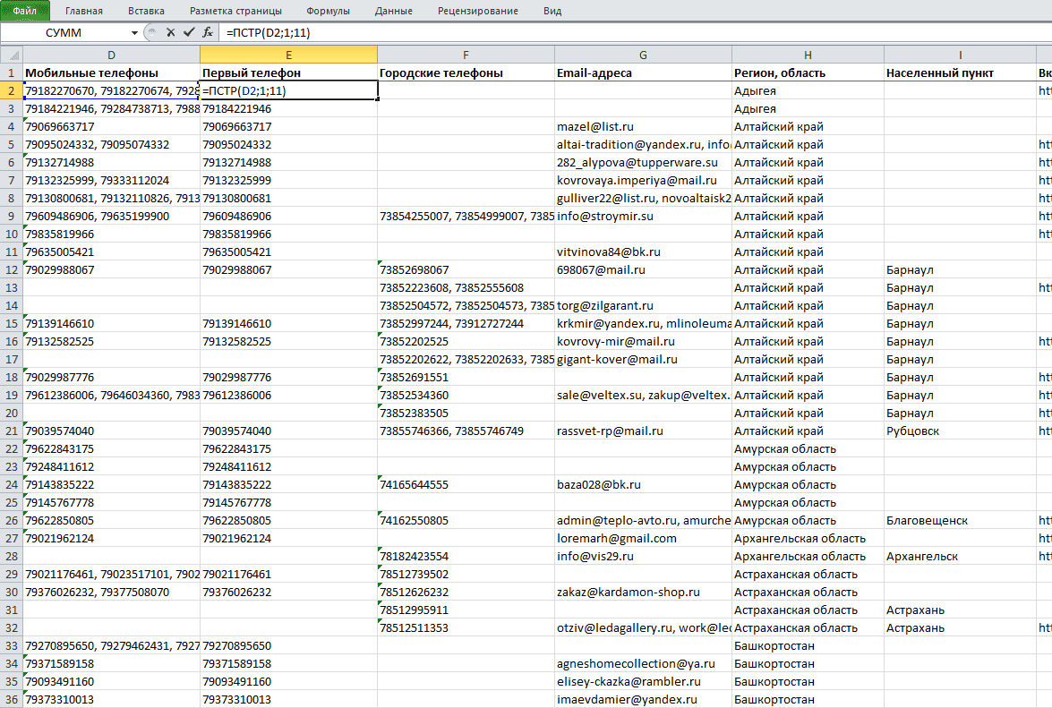Viewport: 1052px width, 708px height.
Task: Select city phone cell 74165644555
Action: click(466, 485)
